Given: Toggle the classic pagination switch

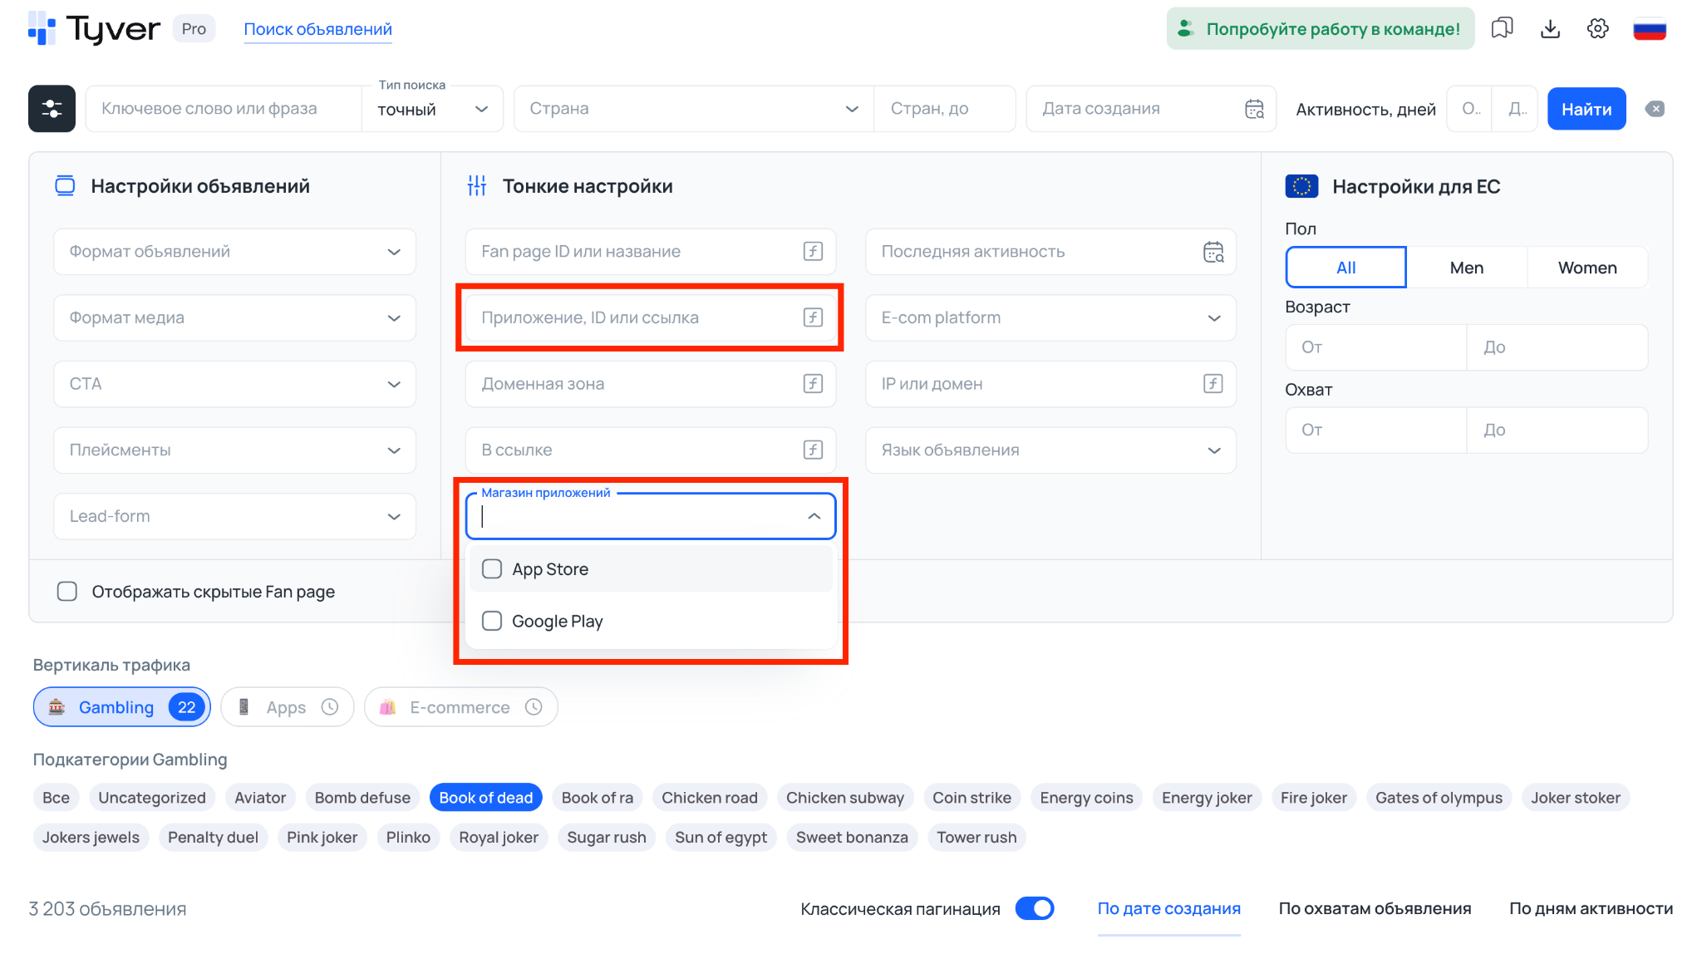Looking at the screenshot, I should tap(1035, 908).
